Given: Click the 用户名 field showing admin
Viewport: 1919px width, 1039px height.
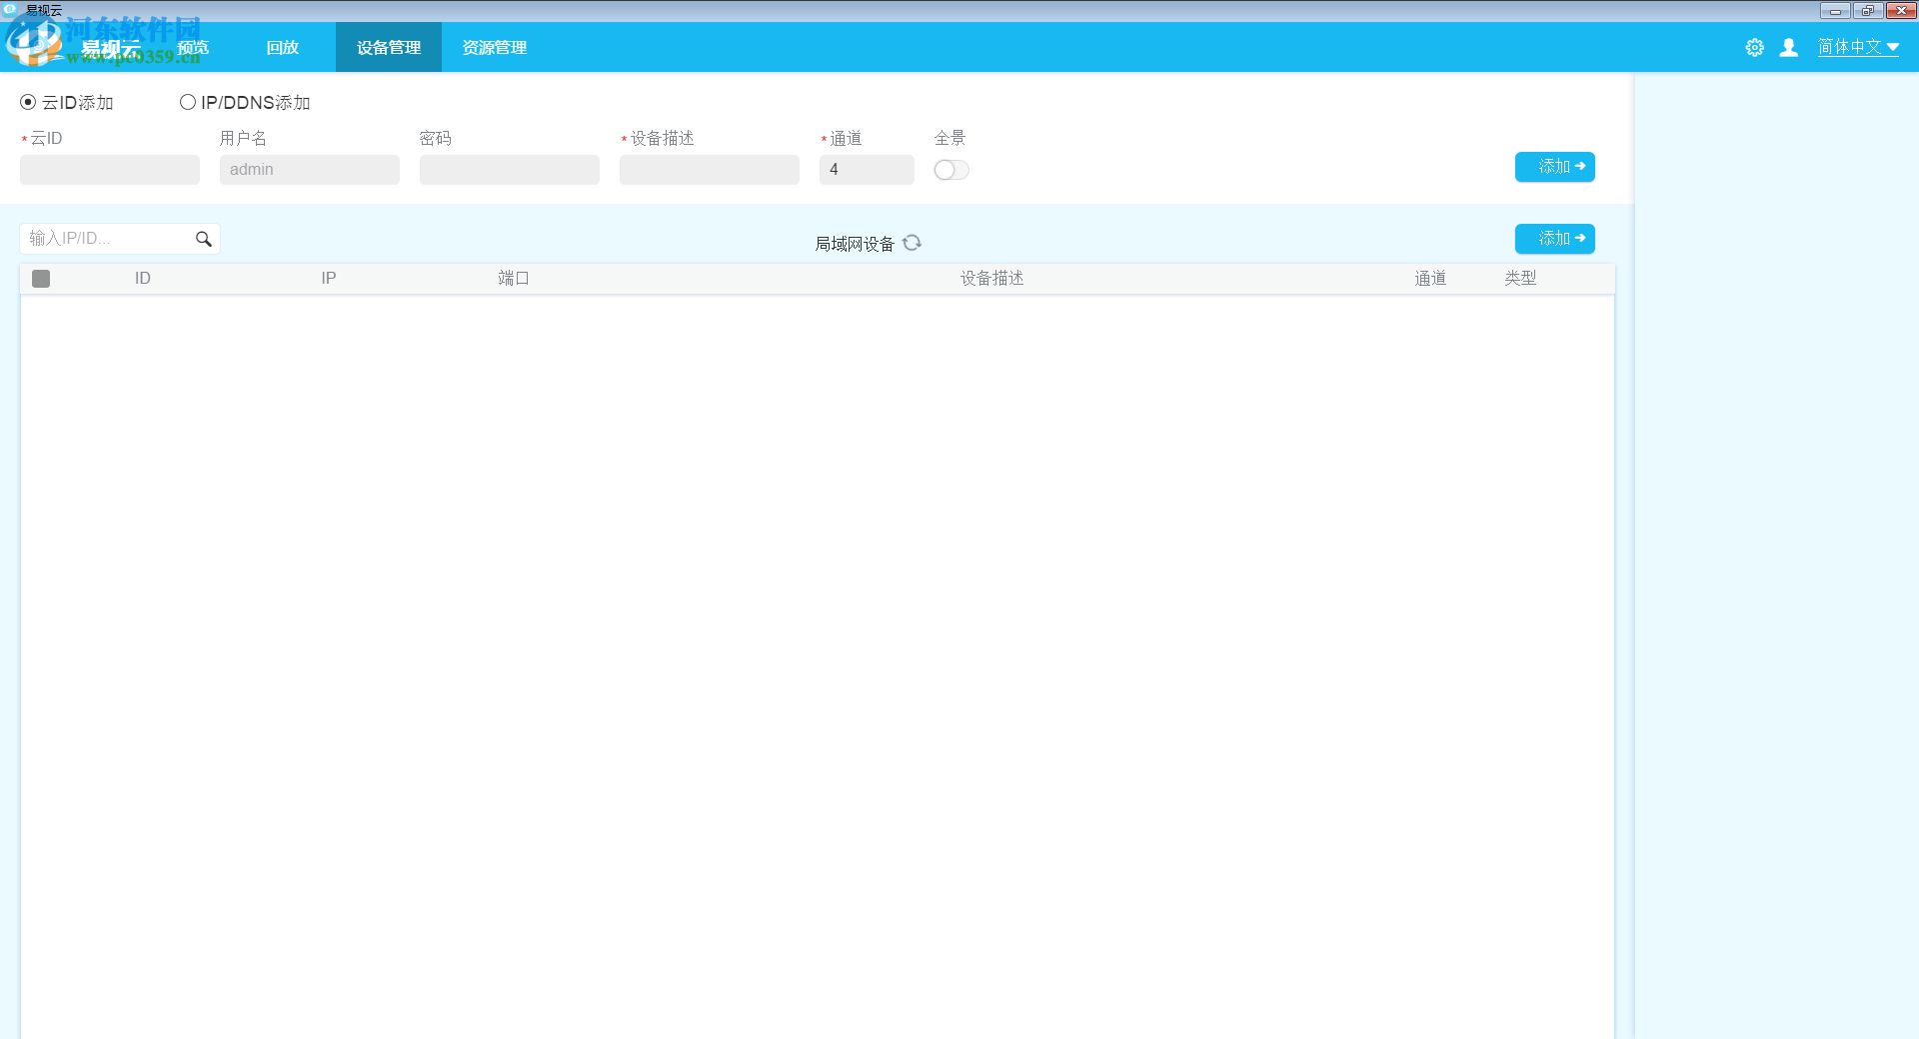Looking at the screenshot, I should click(x=310, y=170).
